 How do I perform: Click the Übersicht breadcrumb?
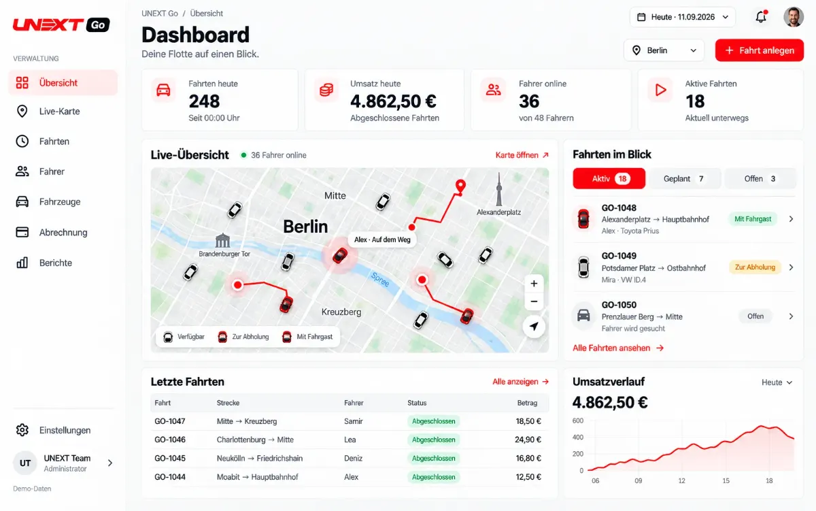pyautogui.click(x=207, y=14)
